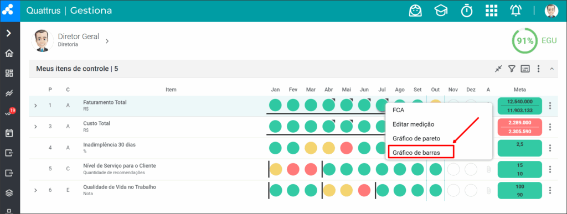Click Inadimplência meta box showing 2,5

pos(519,148)
